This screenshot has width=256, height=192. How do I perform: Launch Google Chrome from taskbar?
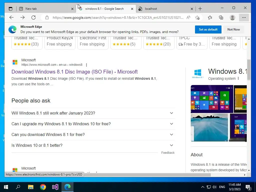coord(43,187)
